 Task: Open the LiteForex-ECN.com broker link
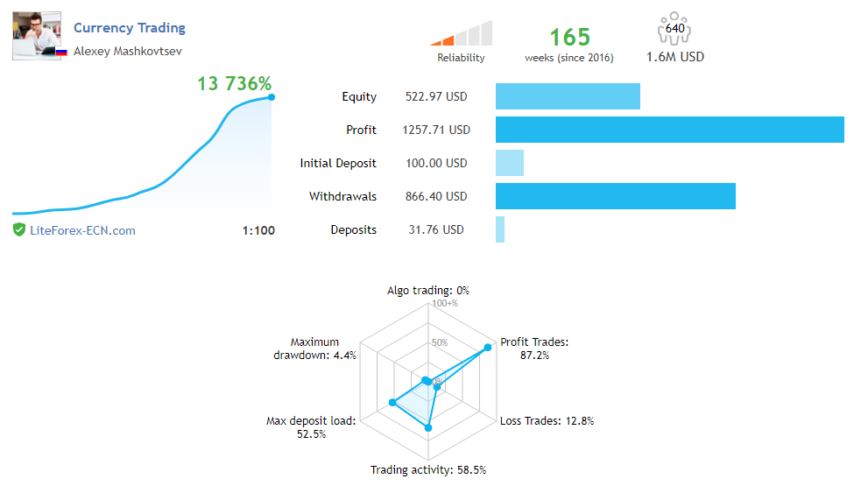(82, 230)
